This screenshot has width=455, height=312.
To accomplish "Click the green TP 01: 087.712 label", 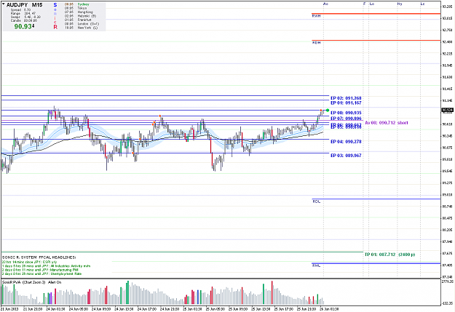I will [389, 255].
